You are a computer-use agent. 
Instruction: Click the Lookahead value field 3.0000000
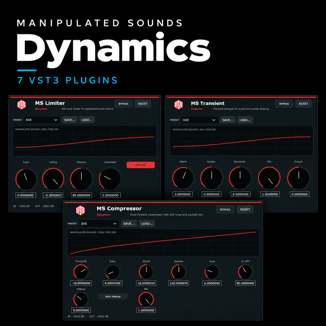point(110,195)
